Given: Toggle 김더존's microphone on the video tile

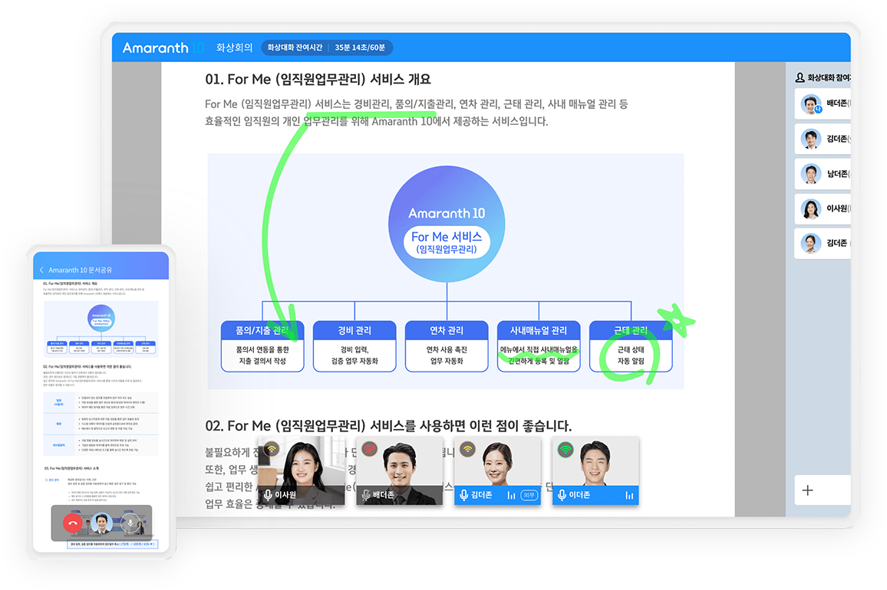Looking at the screenshot, I should click(464, 495).
